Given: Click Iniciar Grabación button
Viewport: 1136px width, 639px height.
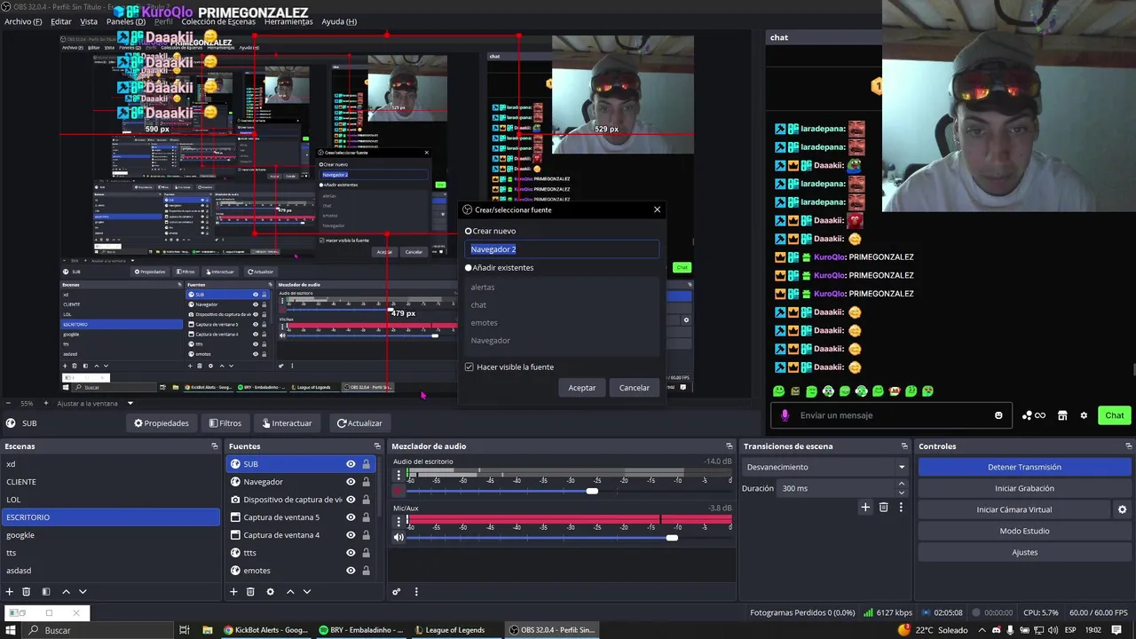Looking at the screenshot, I should pos(1024,488).
